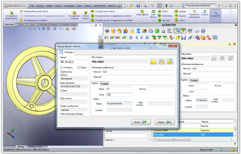241x154 pixels.
Task: Open the Plik menu
Action: click(x=32, y=6)
